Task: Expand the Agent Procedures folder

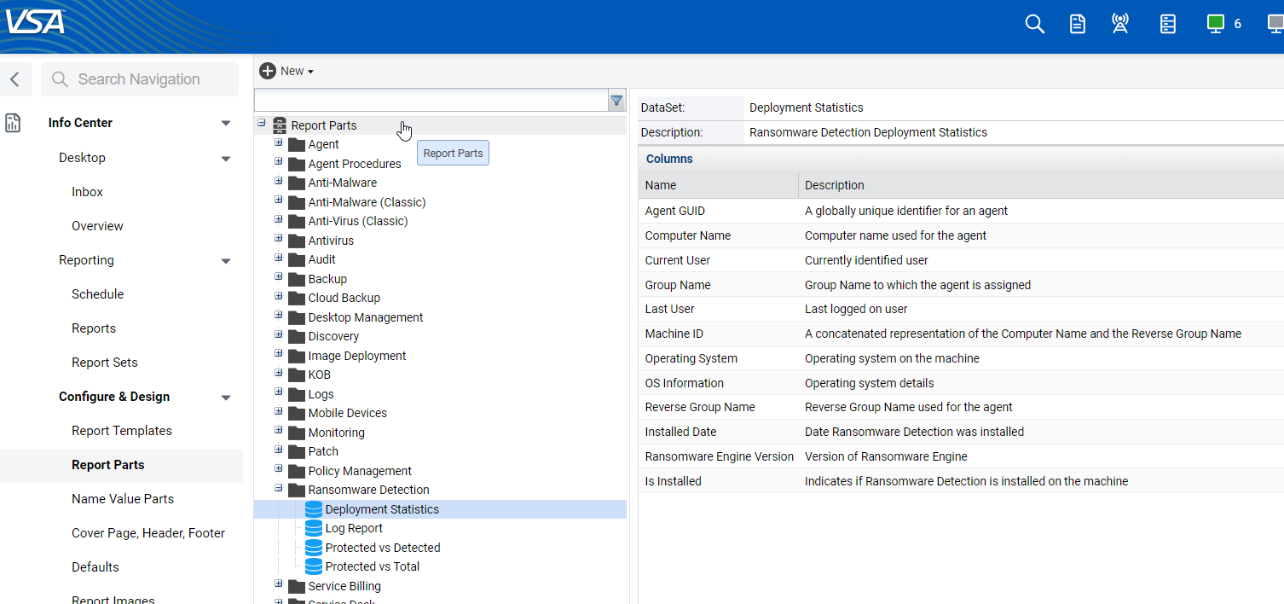Action: (279, 161)
